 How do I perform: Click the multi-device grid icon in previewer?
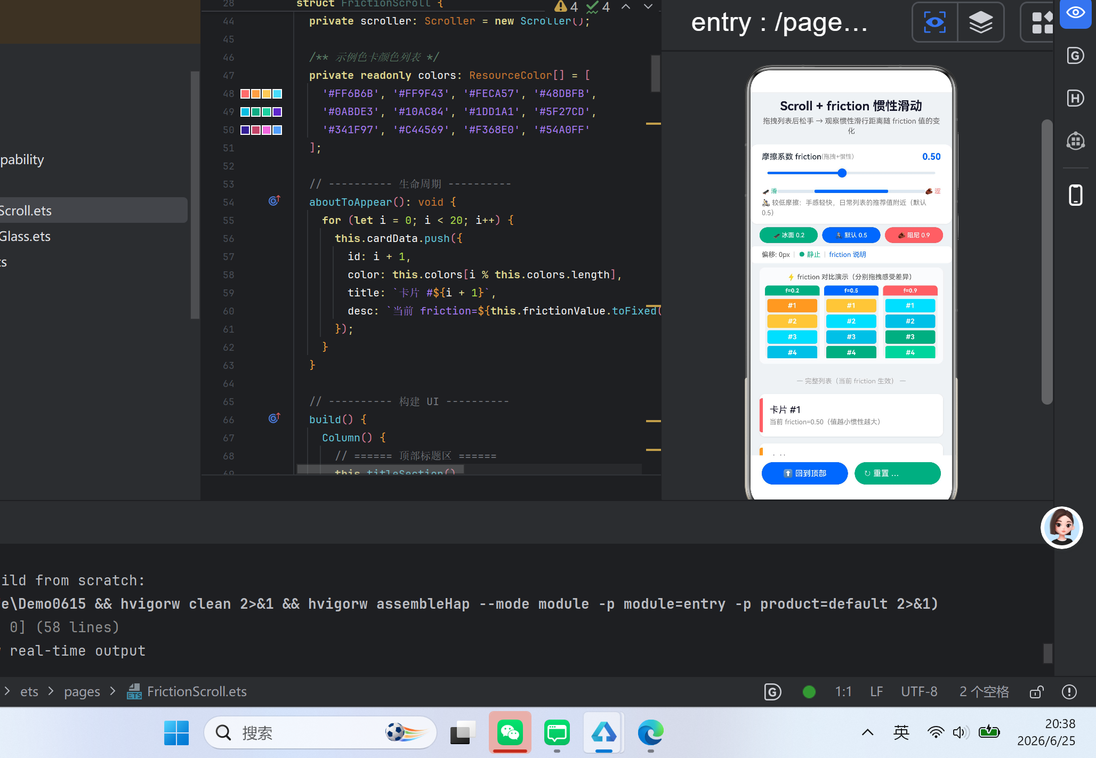[1041, 22]
